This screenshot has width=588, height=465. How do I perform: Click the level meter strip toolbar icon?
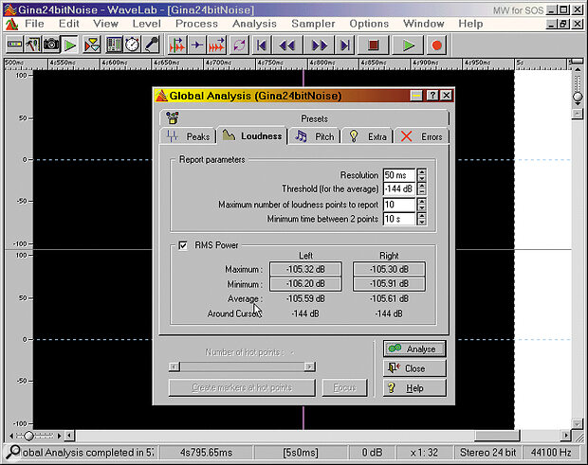pos(14,45)
